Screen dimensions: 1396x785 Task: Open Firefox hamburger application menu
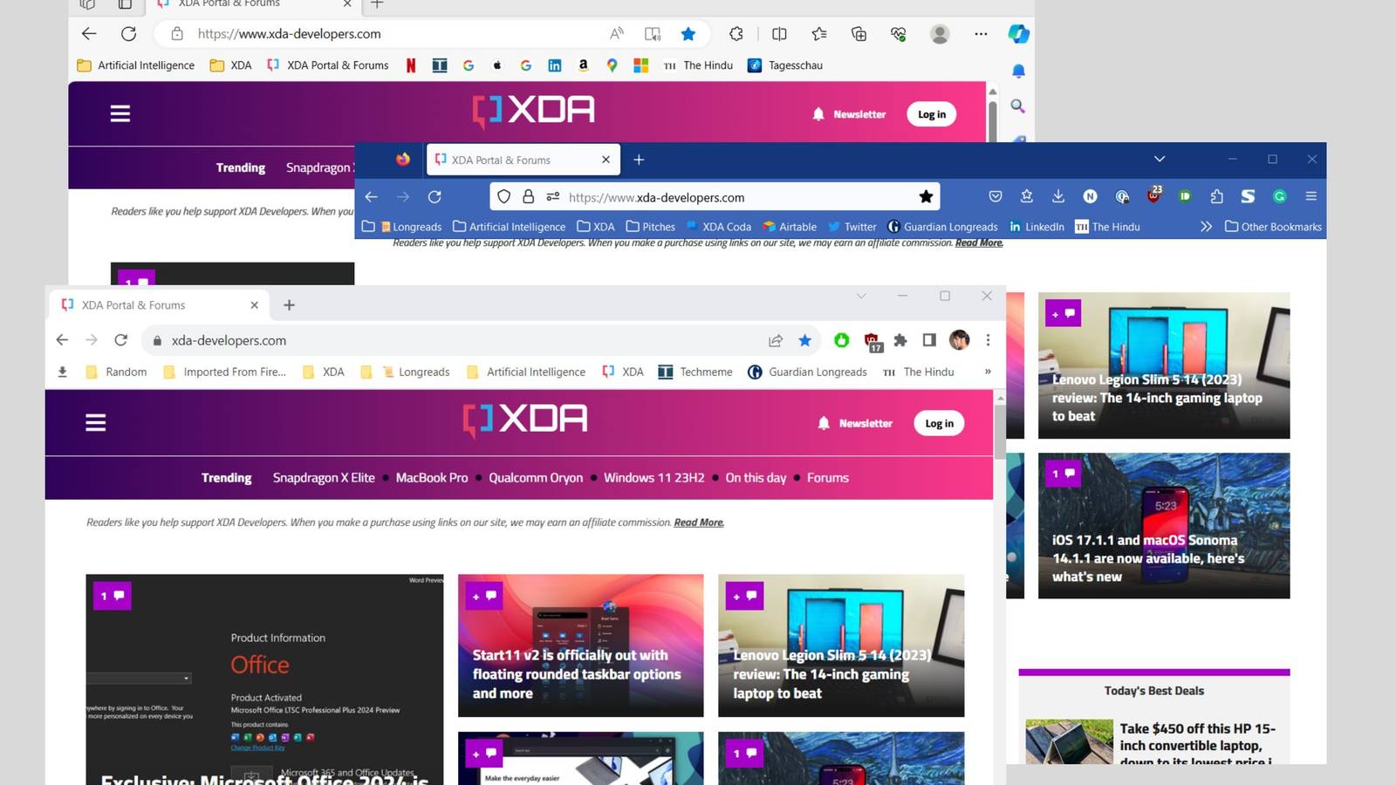[1310, 196]
